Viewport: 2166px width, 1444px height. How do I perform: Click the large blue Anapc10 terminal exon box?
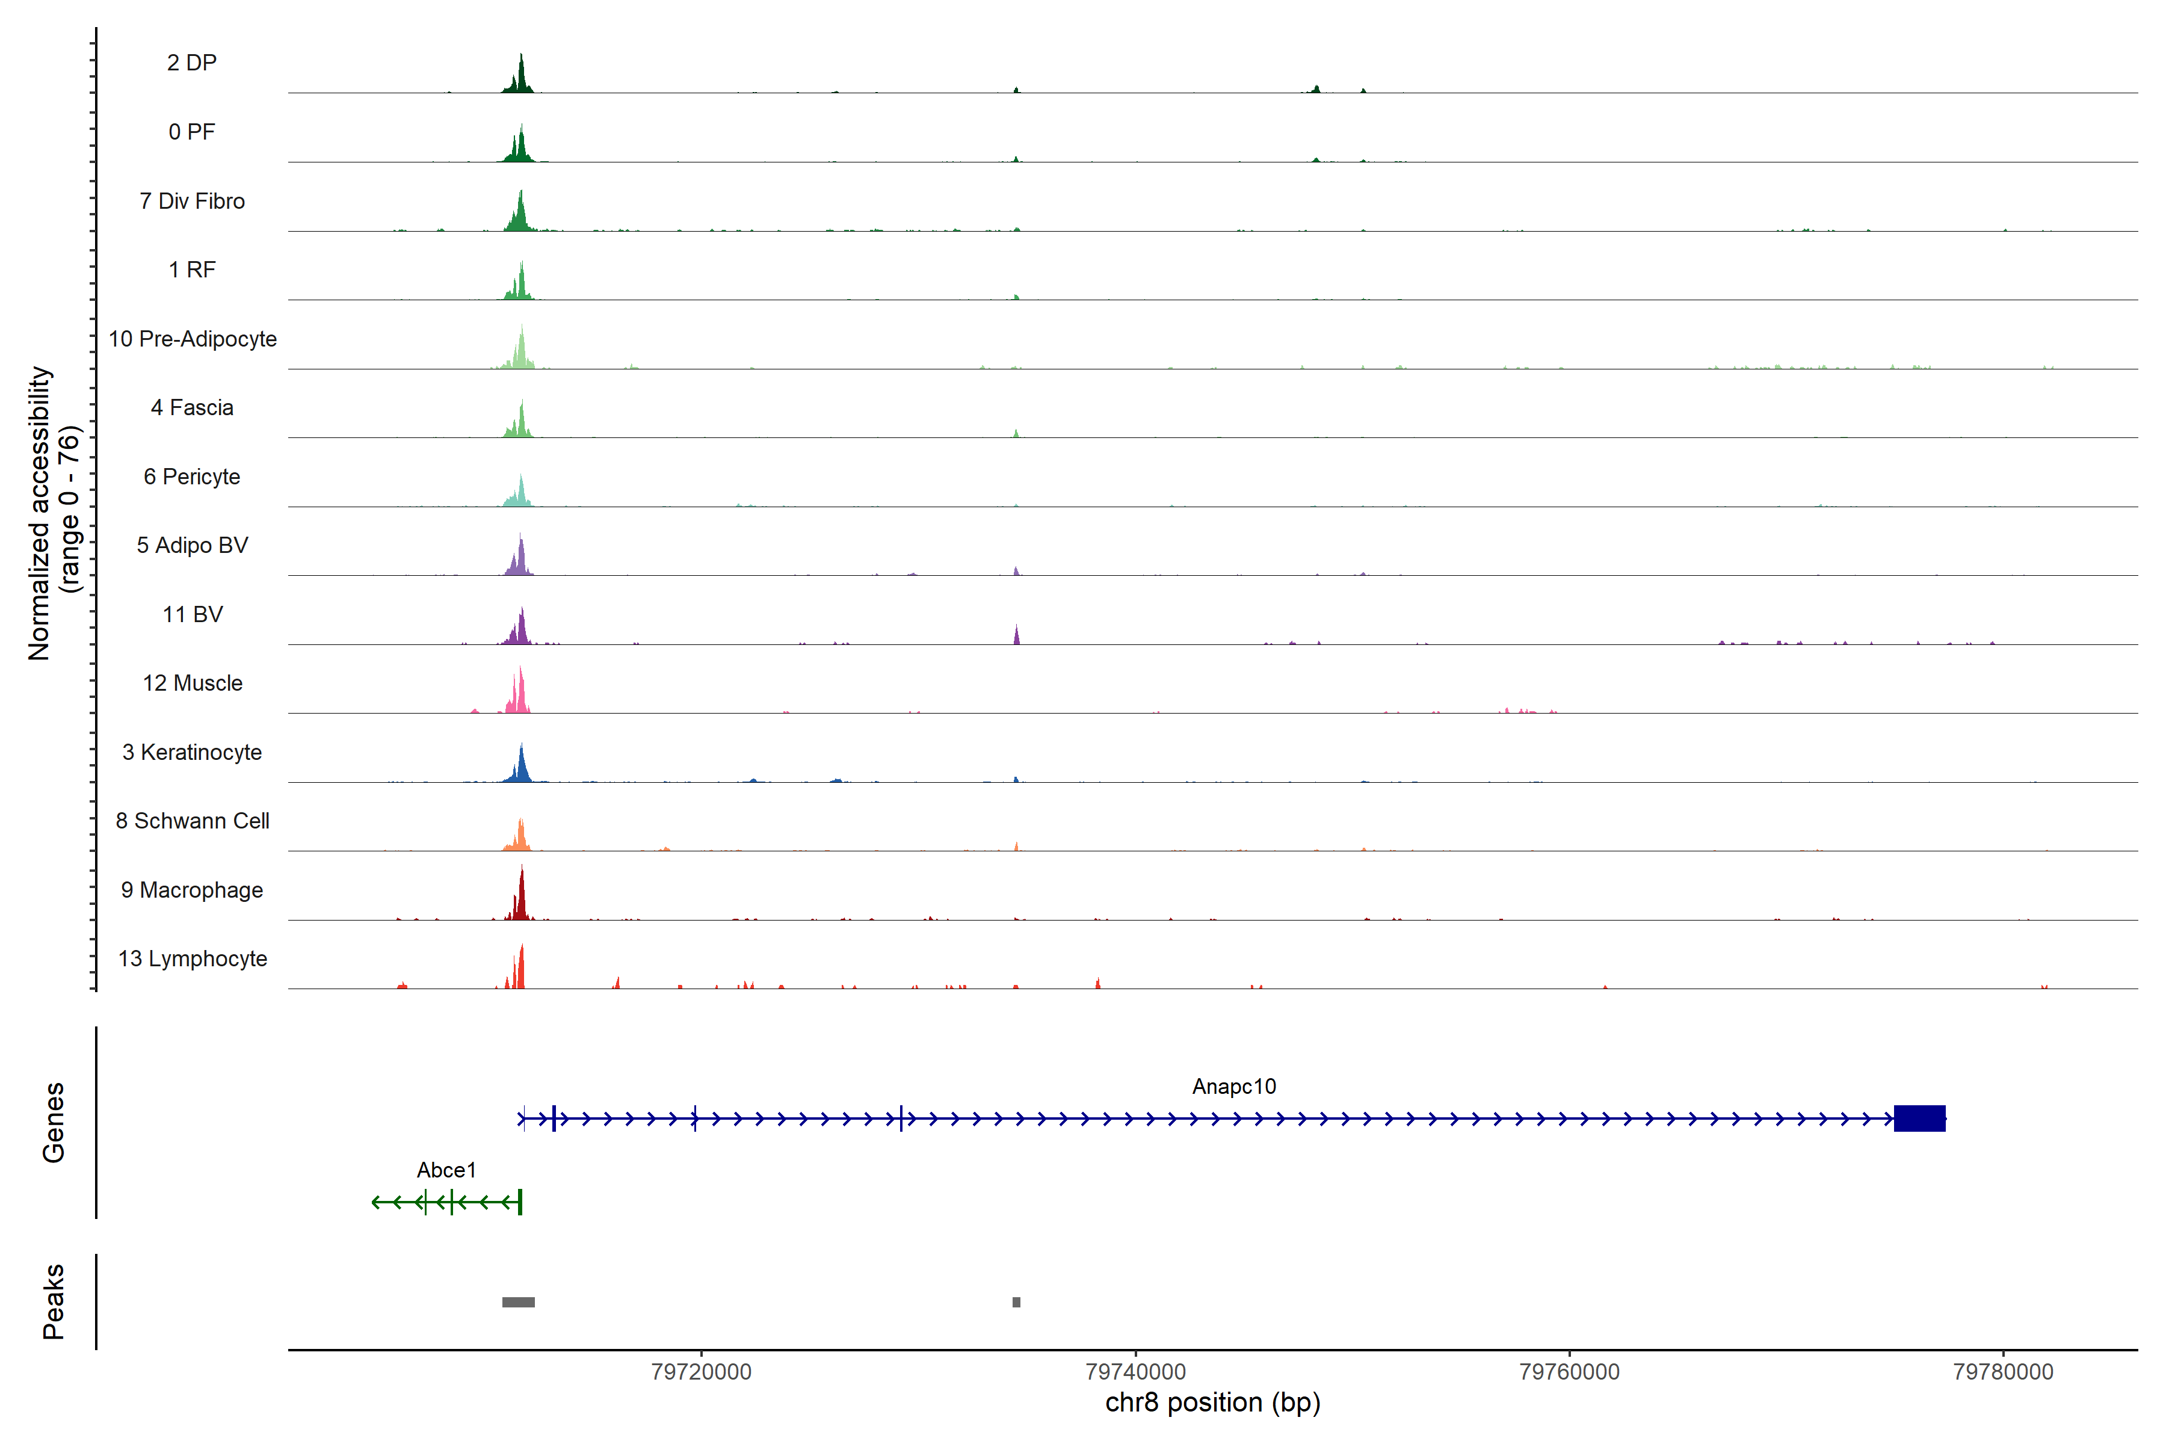tap(1919, 1119)
